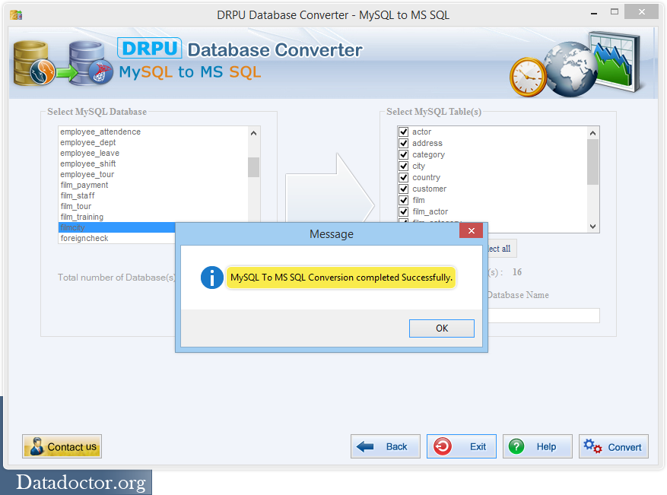This screenshot has height=495, width=667.
Task: Click the Database Name input field
Action: [544, 316]
